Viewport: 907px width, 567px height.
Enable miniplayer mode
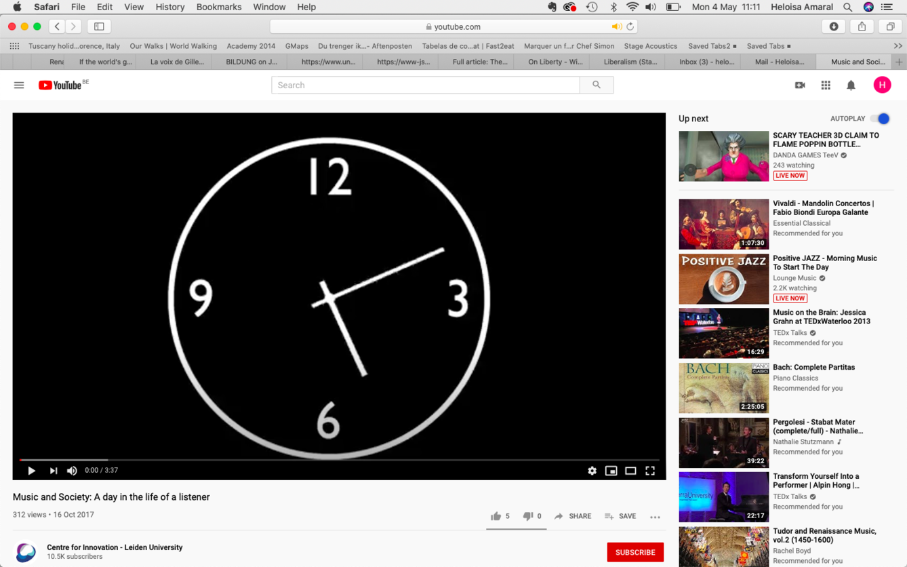coord(611,470)
